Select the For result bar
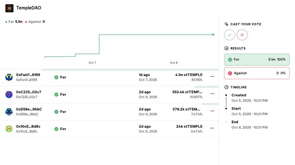 tap(257, 60)
